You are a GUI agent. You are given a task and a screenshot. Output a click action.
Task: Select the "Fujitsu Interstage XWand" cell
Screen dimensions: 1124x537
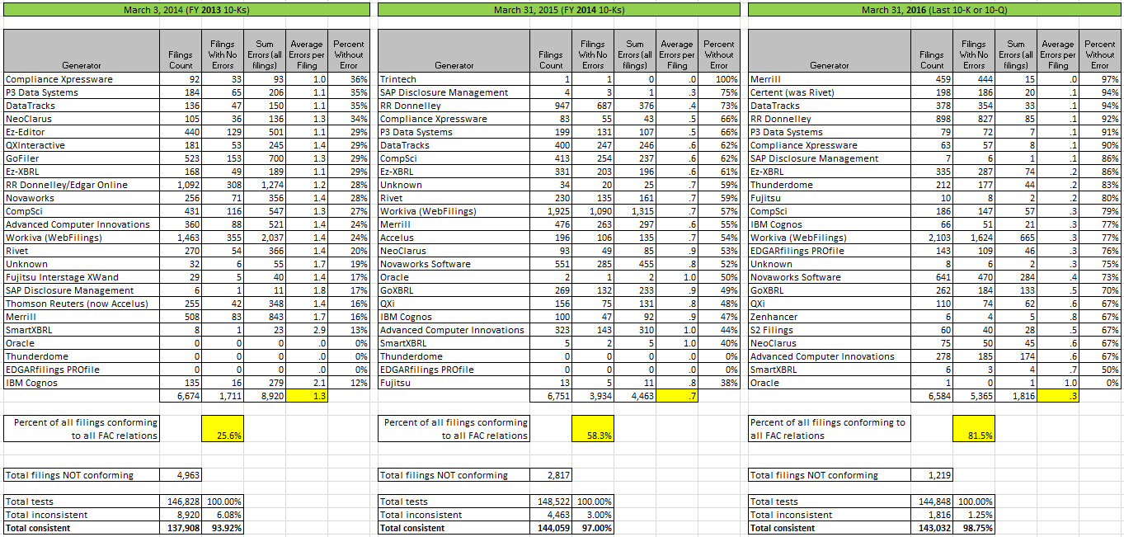[81, 277]
